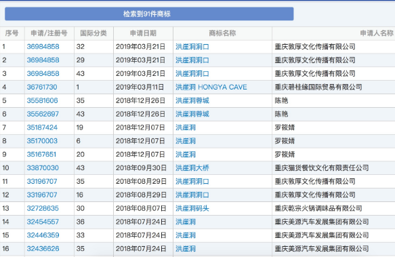
Task: Open registration number 32436626
Action: (x=43, y=249)
